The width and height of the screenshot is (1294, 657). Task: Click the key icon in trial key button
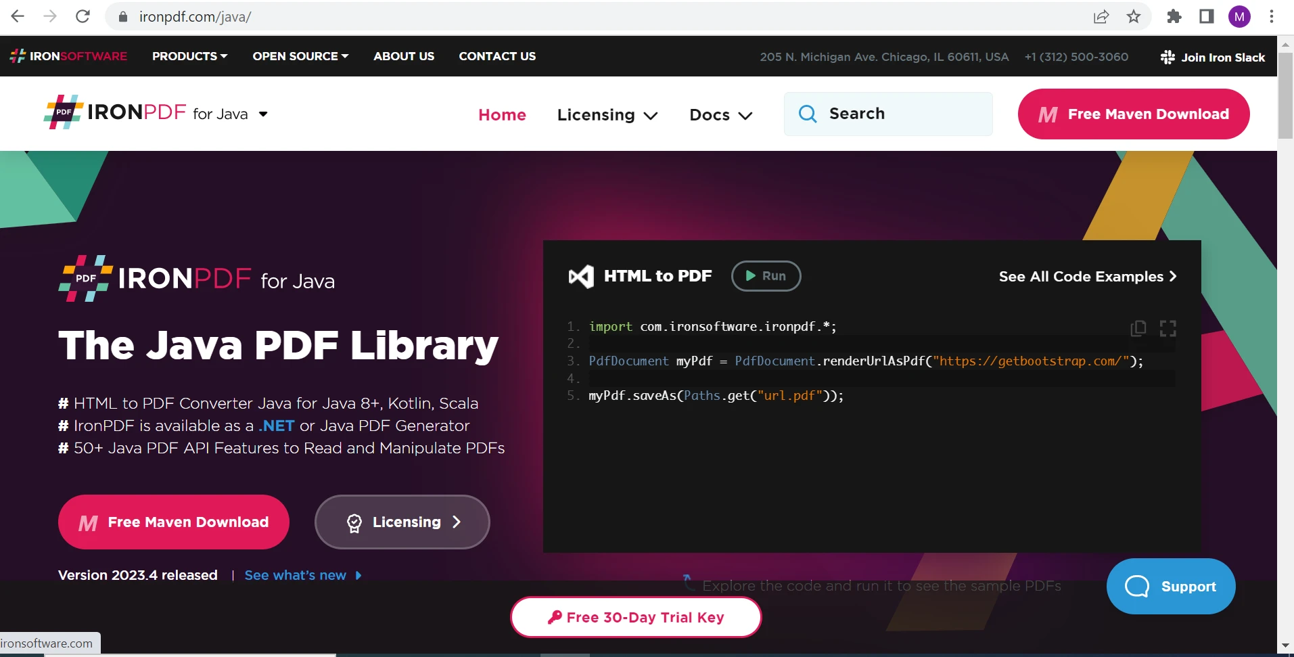tap(555, 617)
